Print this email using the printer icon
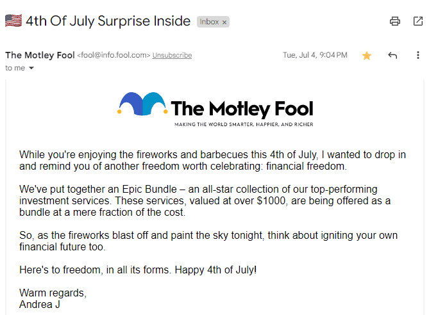 tap(395, 21)
